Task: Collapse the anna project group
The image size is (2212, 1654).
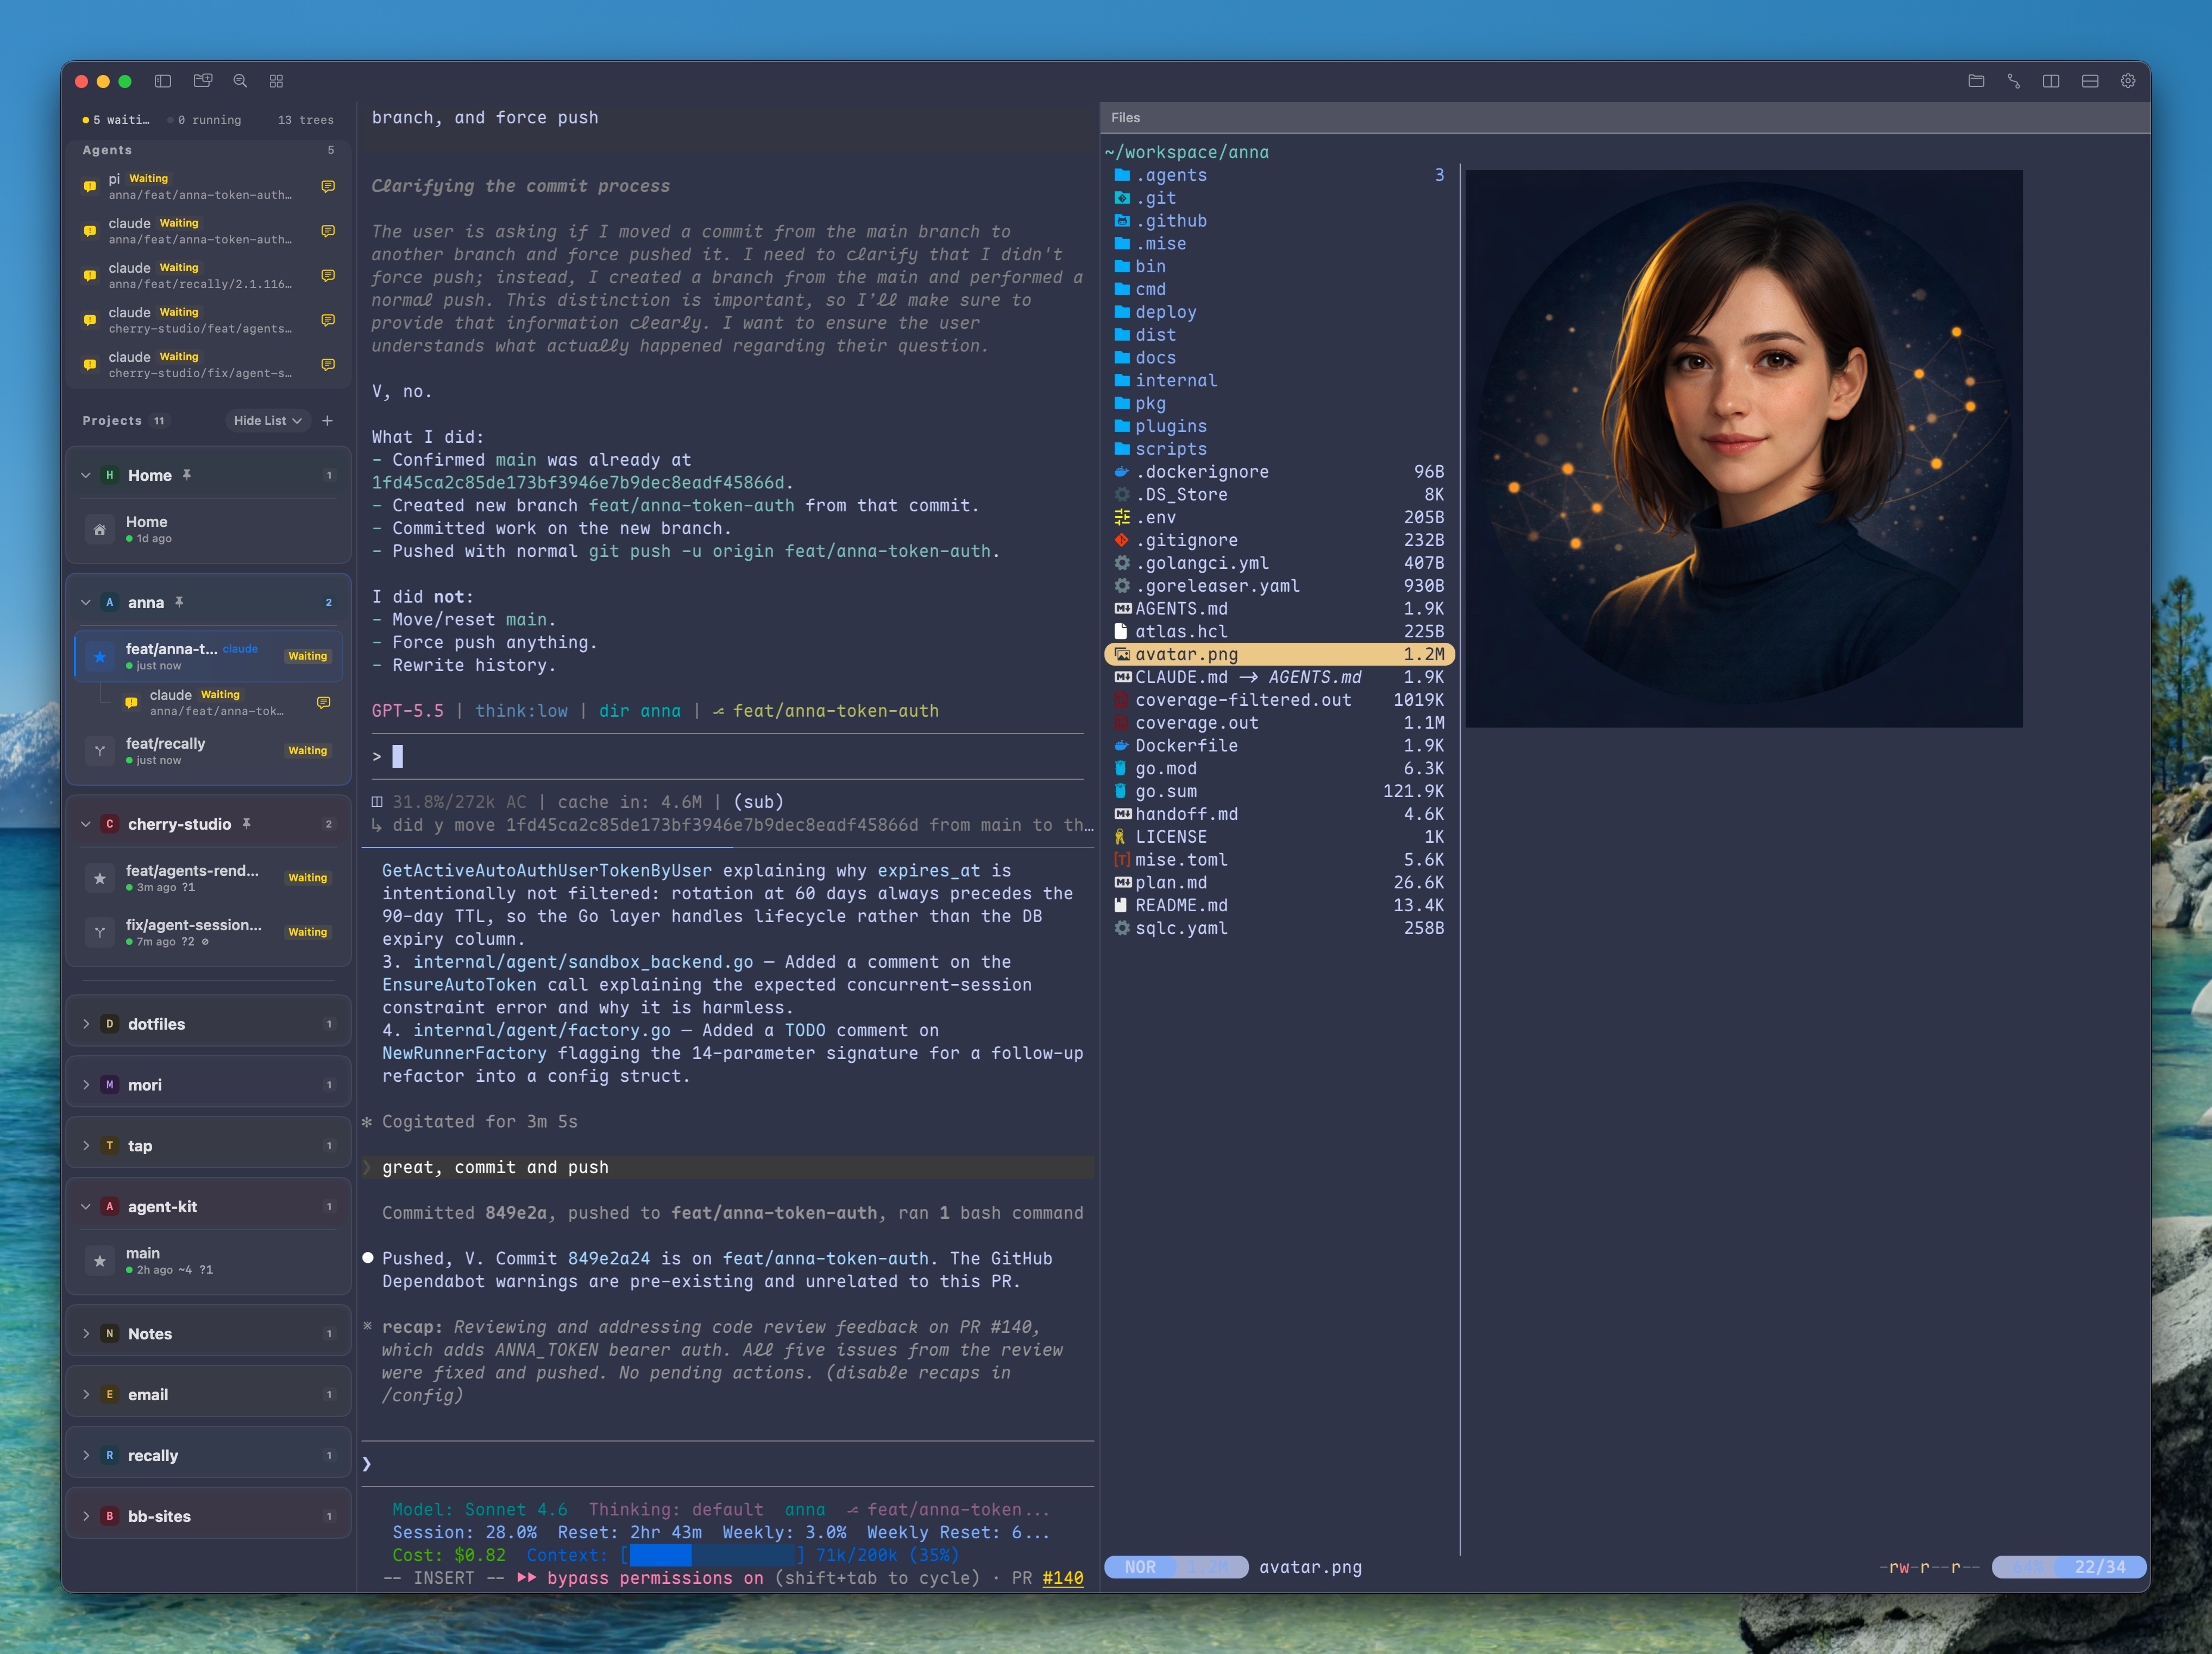Action: coord(86,602)
